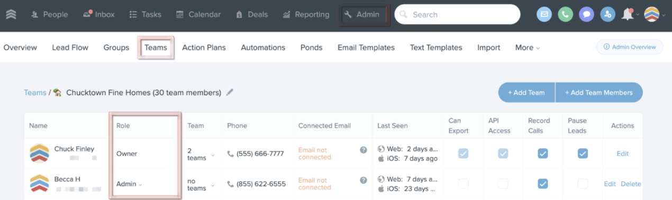Open notifications bell icon

point(628,15)
